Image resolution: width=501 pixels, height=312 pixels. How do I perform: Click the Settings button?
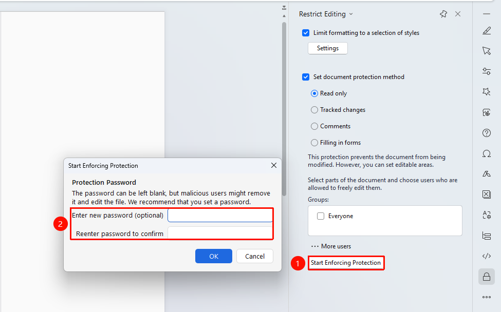327,48
